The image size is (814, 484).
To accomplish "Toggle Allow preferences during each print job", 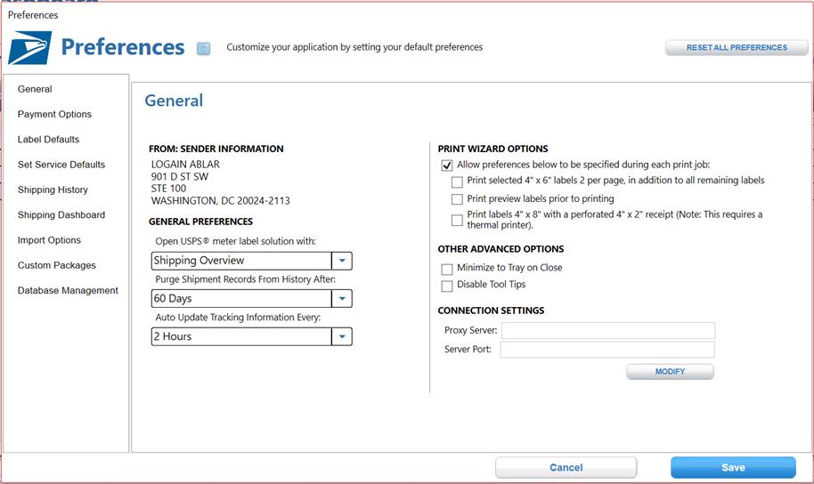I will pos(446,165).
